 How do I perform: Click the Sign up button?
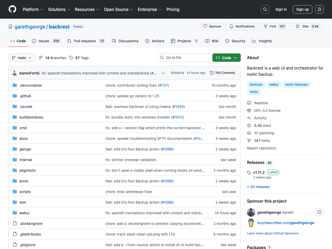(x=302, y=9)
